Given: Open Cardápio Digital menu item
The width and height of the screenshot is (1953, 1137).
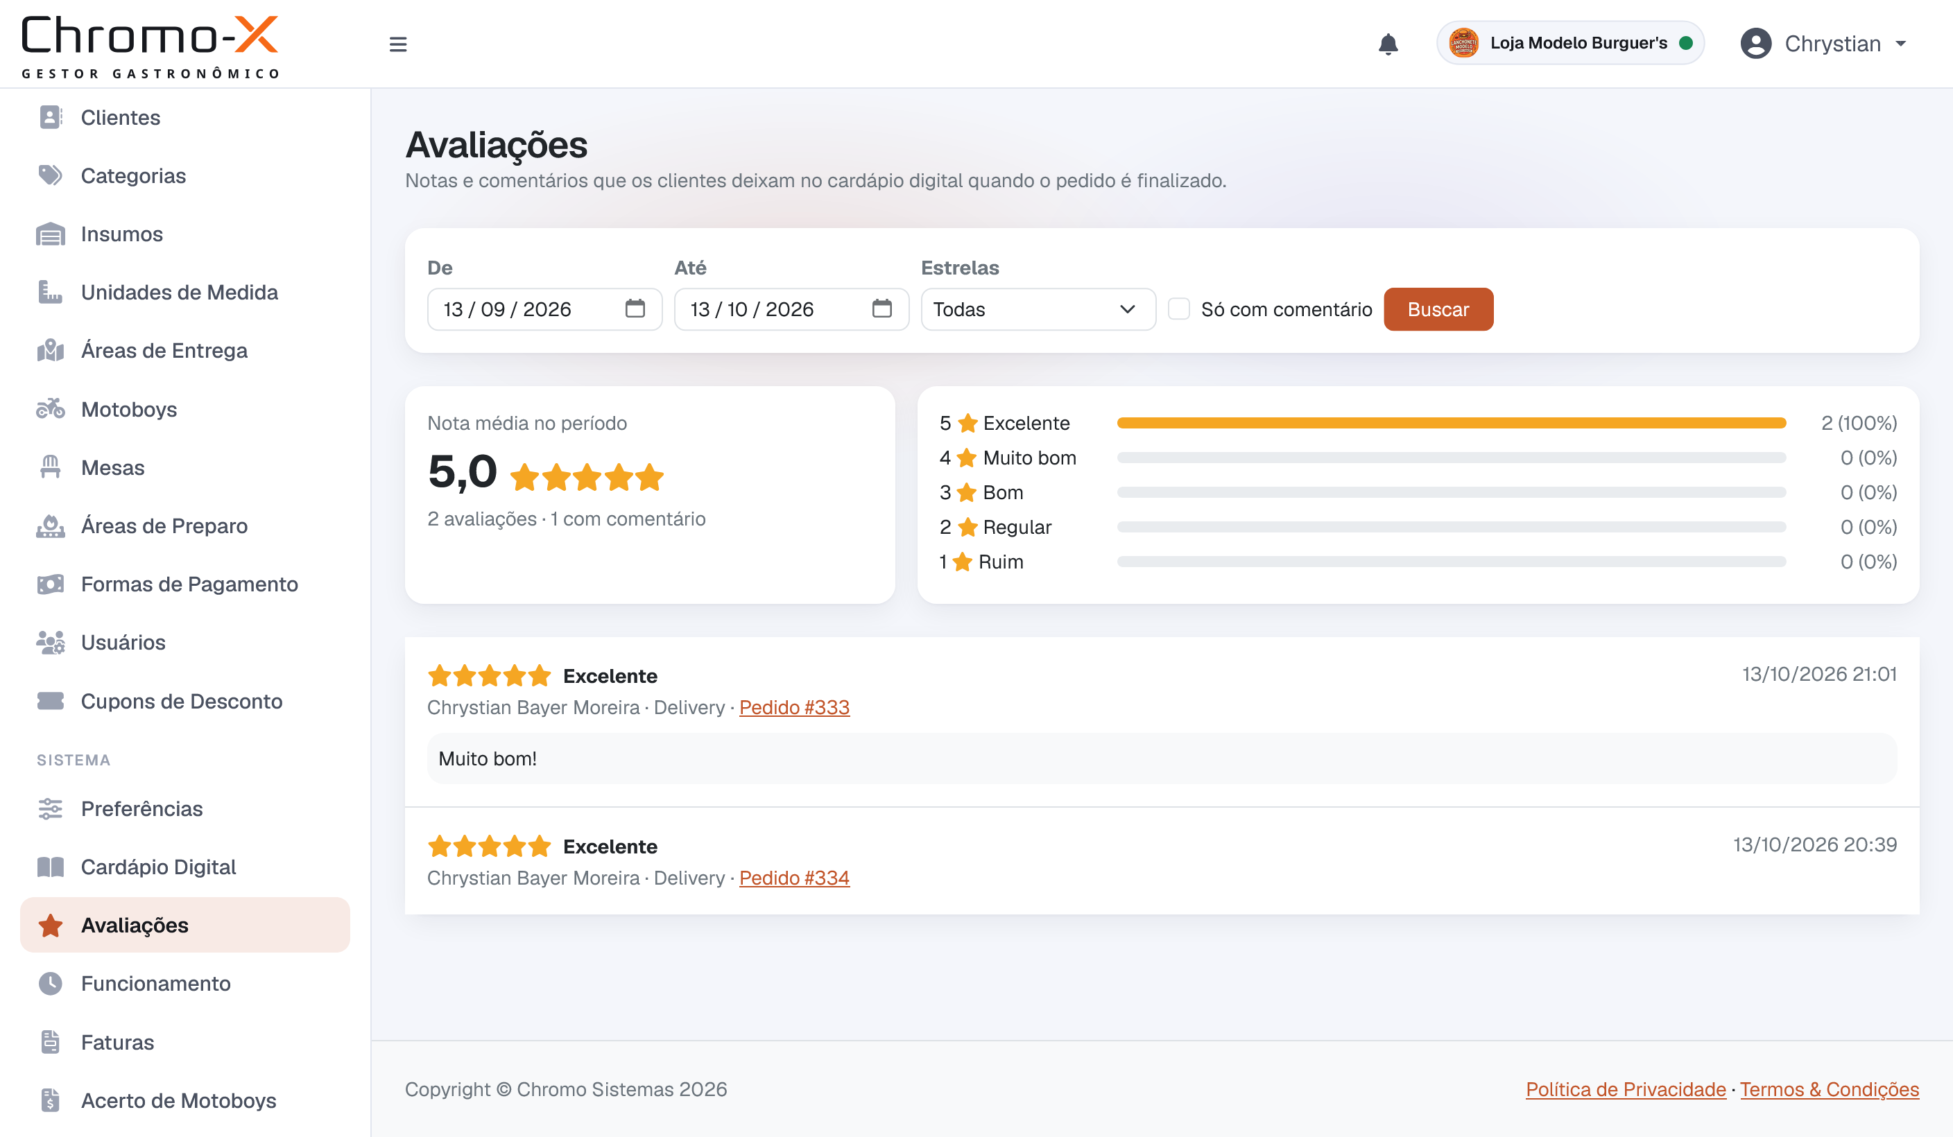Looking at the screenshot, I should click(x=185, y=867).
